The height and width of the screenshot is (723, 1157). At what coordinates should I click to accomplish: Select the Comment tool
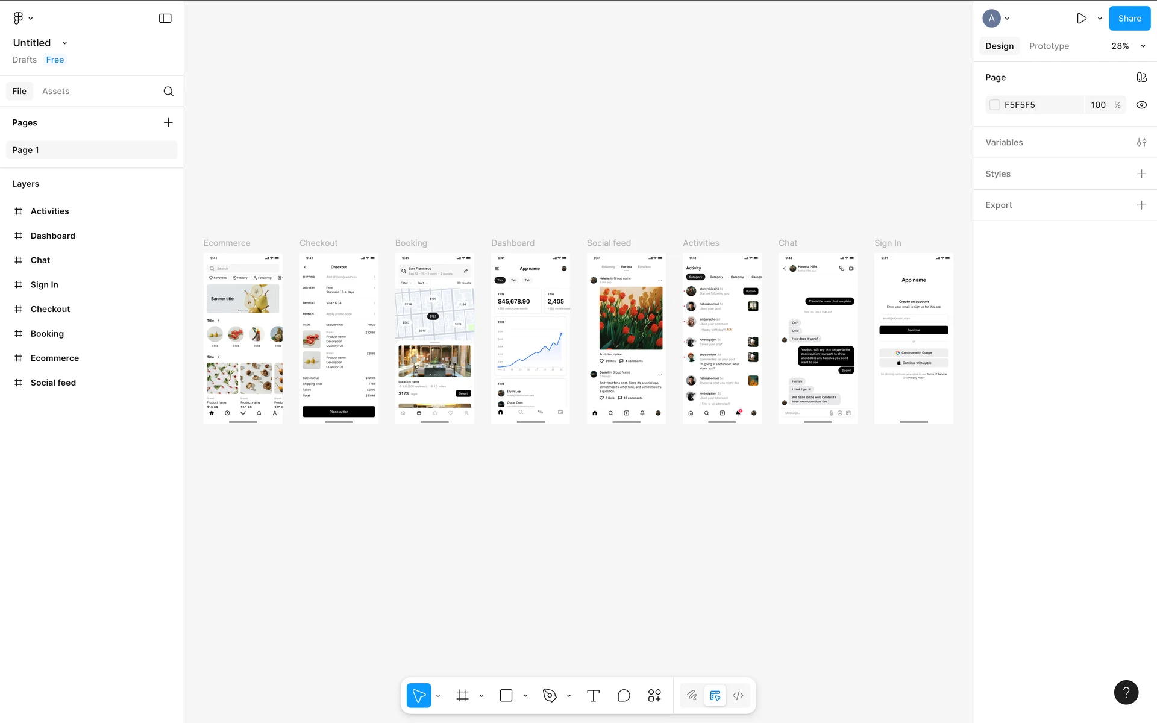pos(624,695)
